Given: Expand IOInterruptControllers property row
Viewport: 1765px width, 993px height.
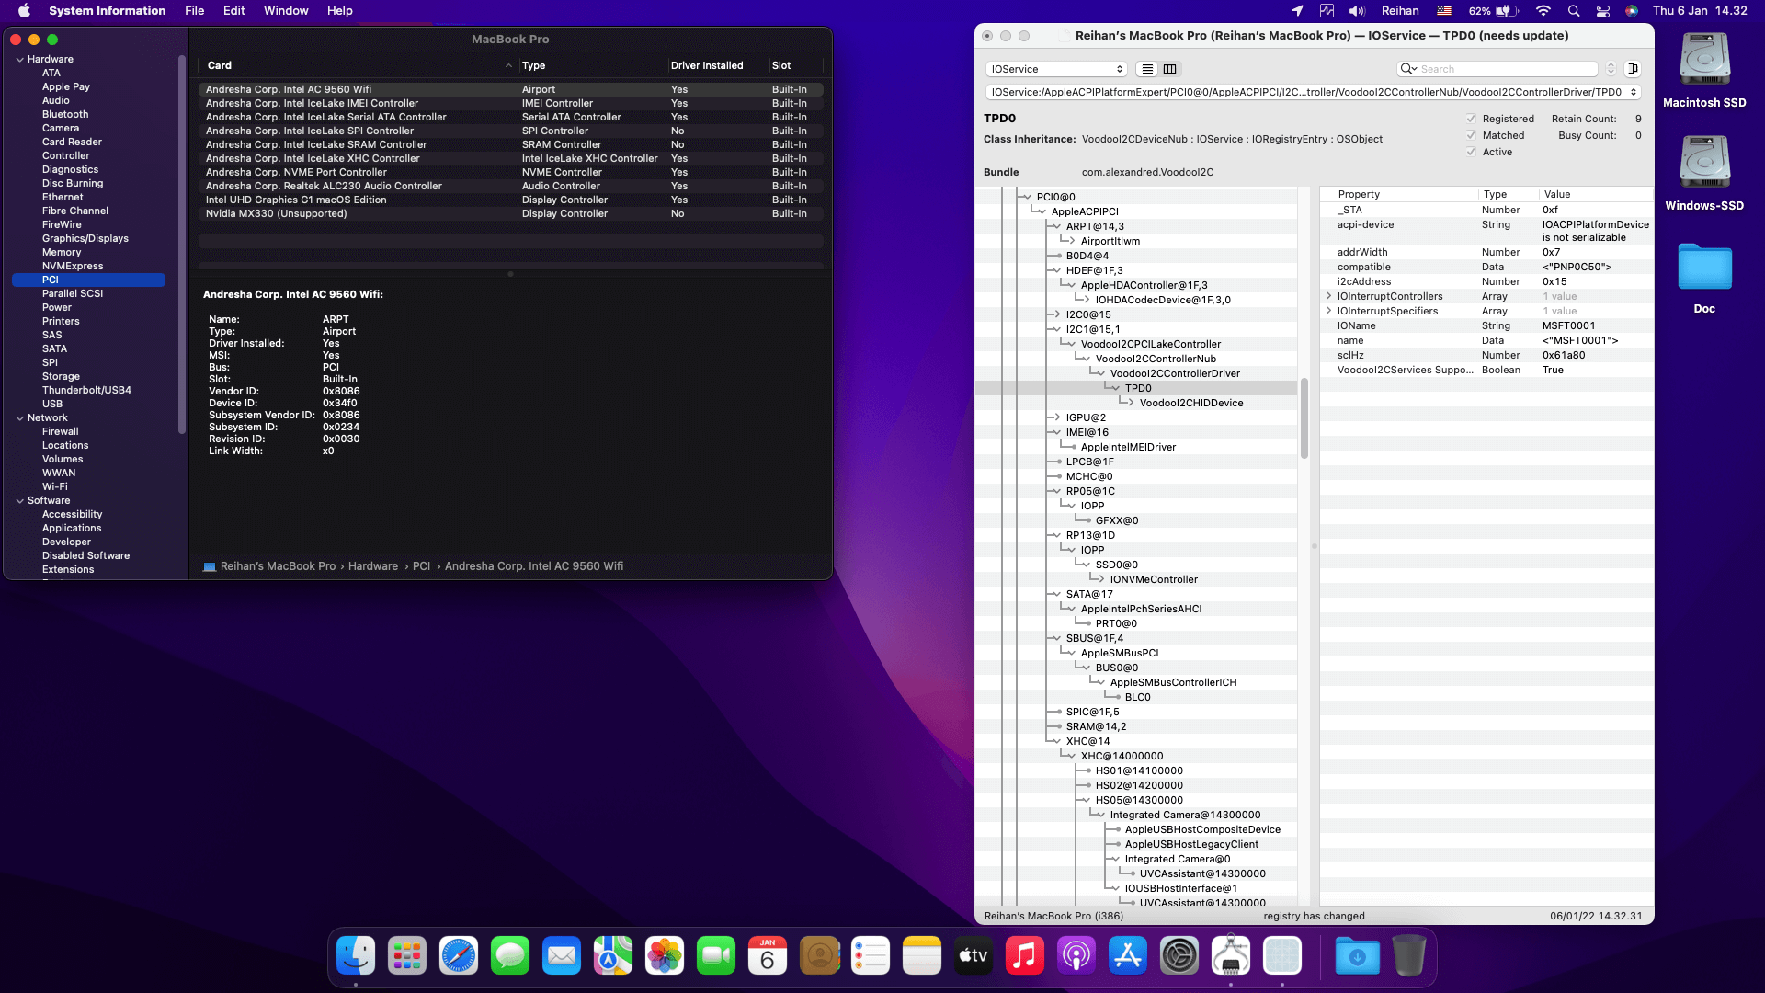Looking at the screenshot, I should pyautogui.click(x=1329, y=296).
